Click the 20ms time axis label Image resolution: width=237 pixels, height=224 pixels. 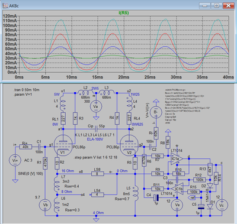[124, 77]
